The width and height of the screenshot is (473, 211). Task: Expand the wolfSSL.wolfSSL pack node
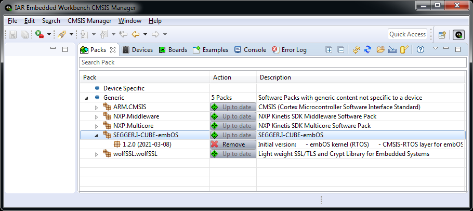point(96,154)
